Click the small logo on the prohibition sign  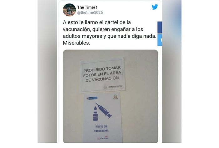click(113, 87)
